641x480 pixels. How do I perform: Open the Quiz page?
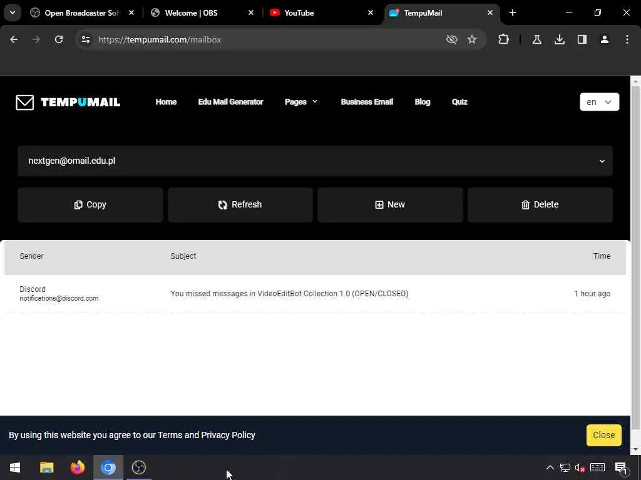[x=459, y=102]
